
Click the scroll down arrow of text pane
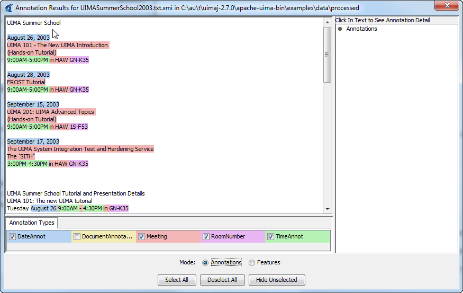pyautogui.click(x=328, y=209)
